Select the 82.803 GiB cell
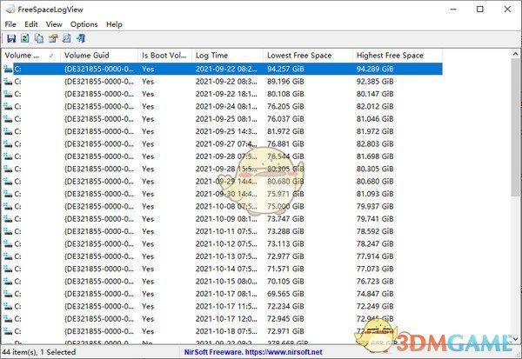The image size is (522, 359). pos(375,143)
